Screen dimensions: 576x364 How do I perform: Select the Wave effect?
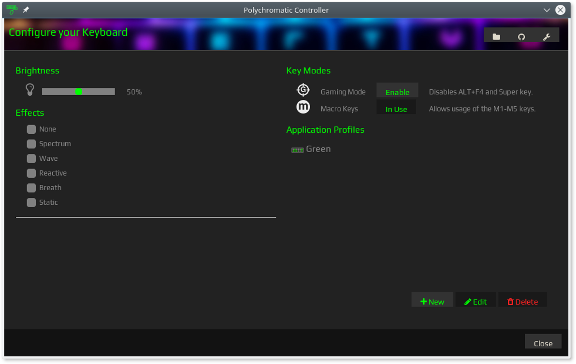(x=31, y=158)
